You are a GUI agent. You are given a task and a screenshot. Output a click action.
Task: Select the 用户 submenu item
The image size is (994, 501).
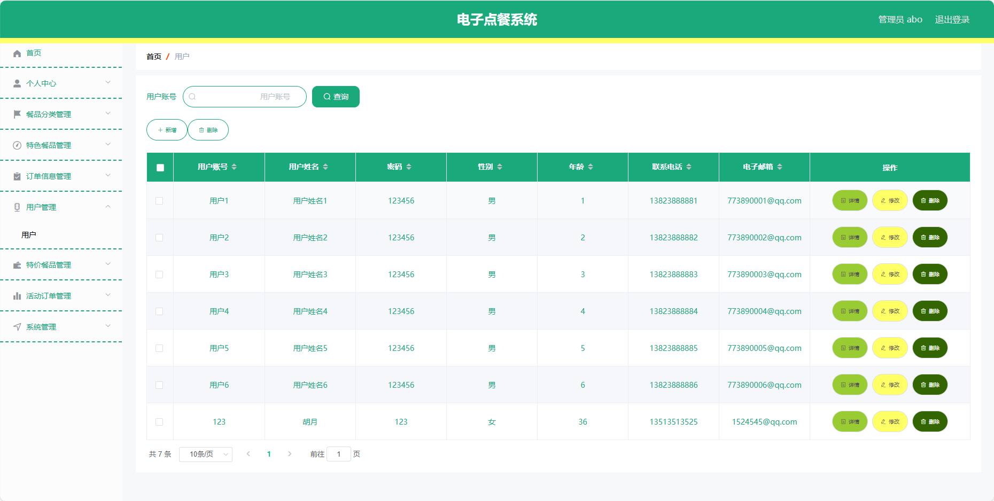pyautogui.click(x=29, y=235)
